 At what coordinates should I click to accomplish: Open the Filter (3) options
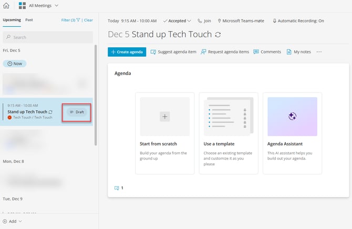(70, 20)
